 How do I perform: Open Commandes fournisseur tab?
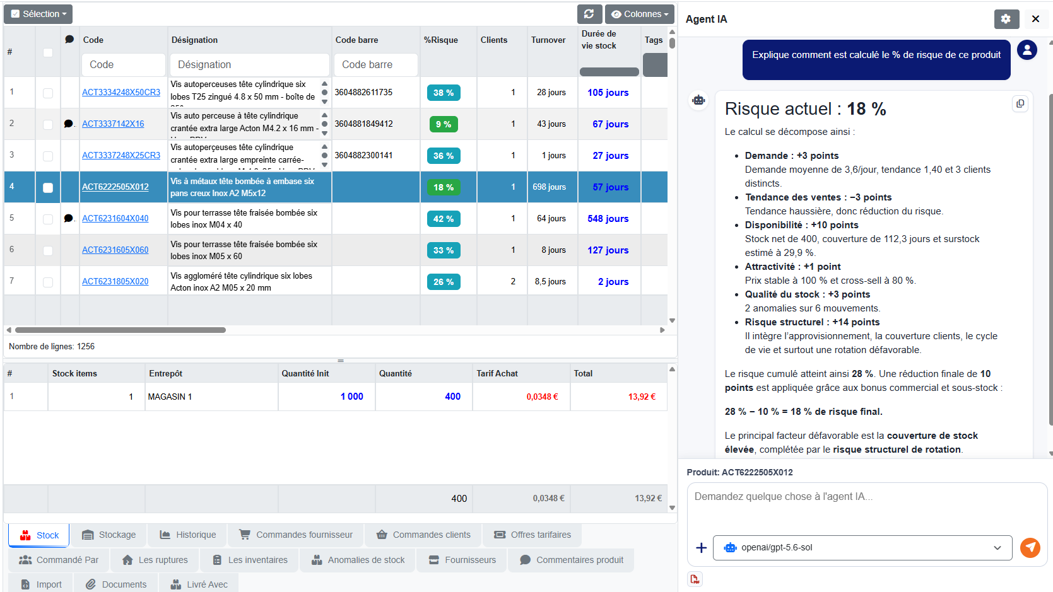(x=296, y=535)
